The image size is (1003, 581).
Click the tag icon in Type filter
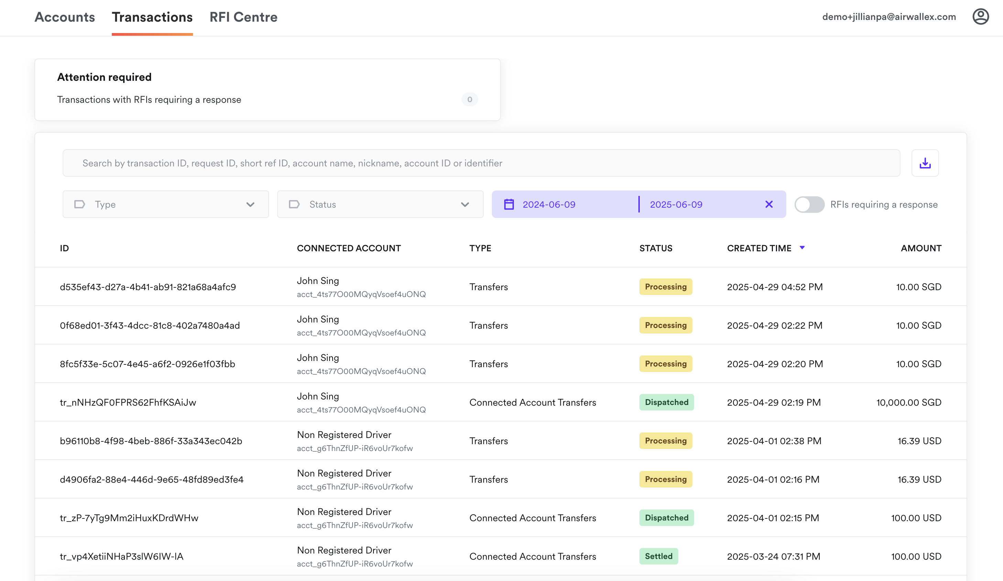coord(79,205)
